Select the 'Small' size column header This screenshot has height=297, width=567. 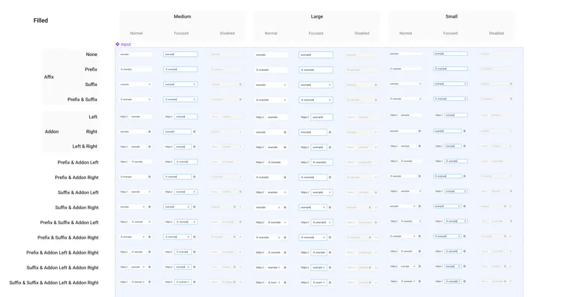451,17
